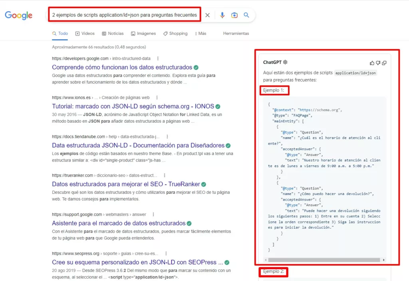
Task: Open Herramientas search tools
Action: 236,34
